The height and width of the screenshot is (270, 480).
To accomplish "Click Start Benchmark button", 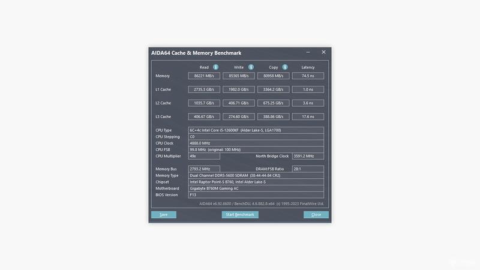I will pos(240,215).
